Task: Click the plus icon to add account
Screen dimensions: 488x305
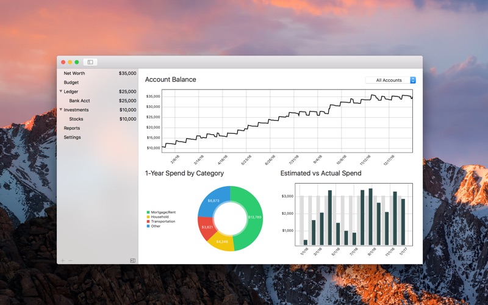Action: tap(63, 260)
